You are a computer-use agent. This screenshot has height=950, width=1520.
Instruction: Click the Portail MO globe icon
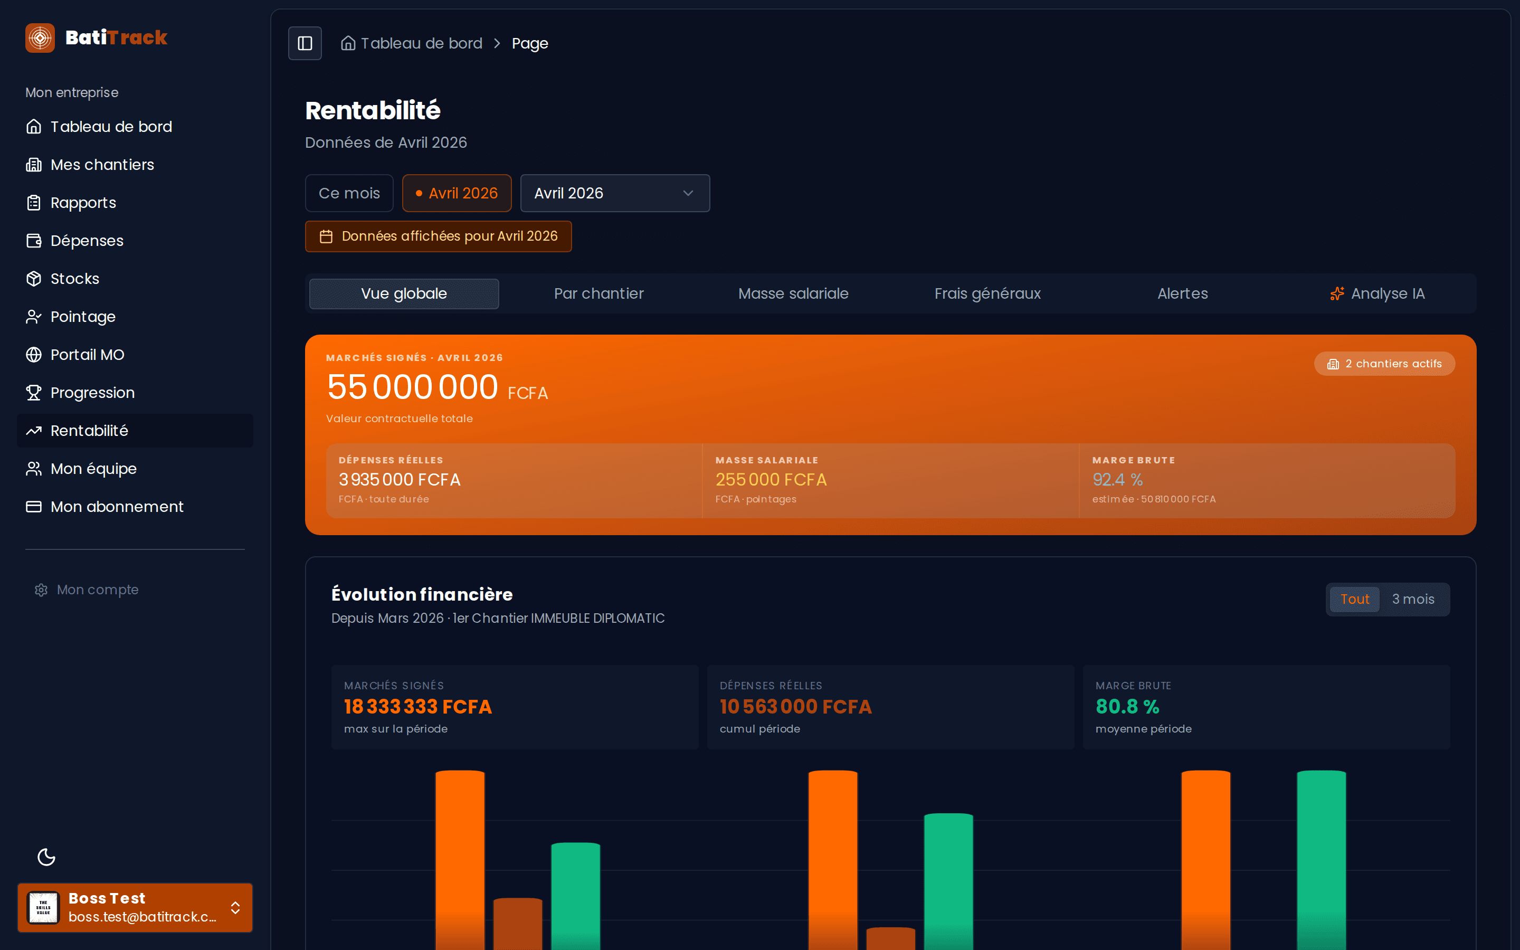34,355
